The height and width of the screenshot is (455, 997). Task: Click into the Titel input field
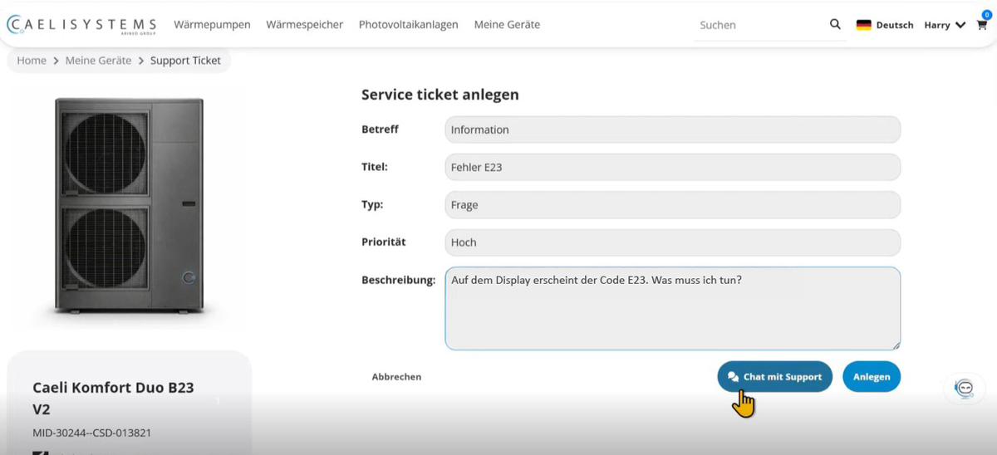point(672,167)
